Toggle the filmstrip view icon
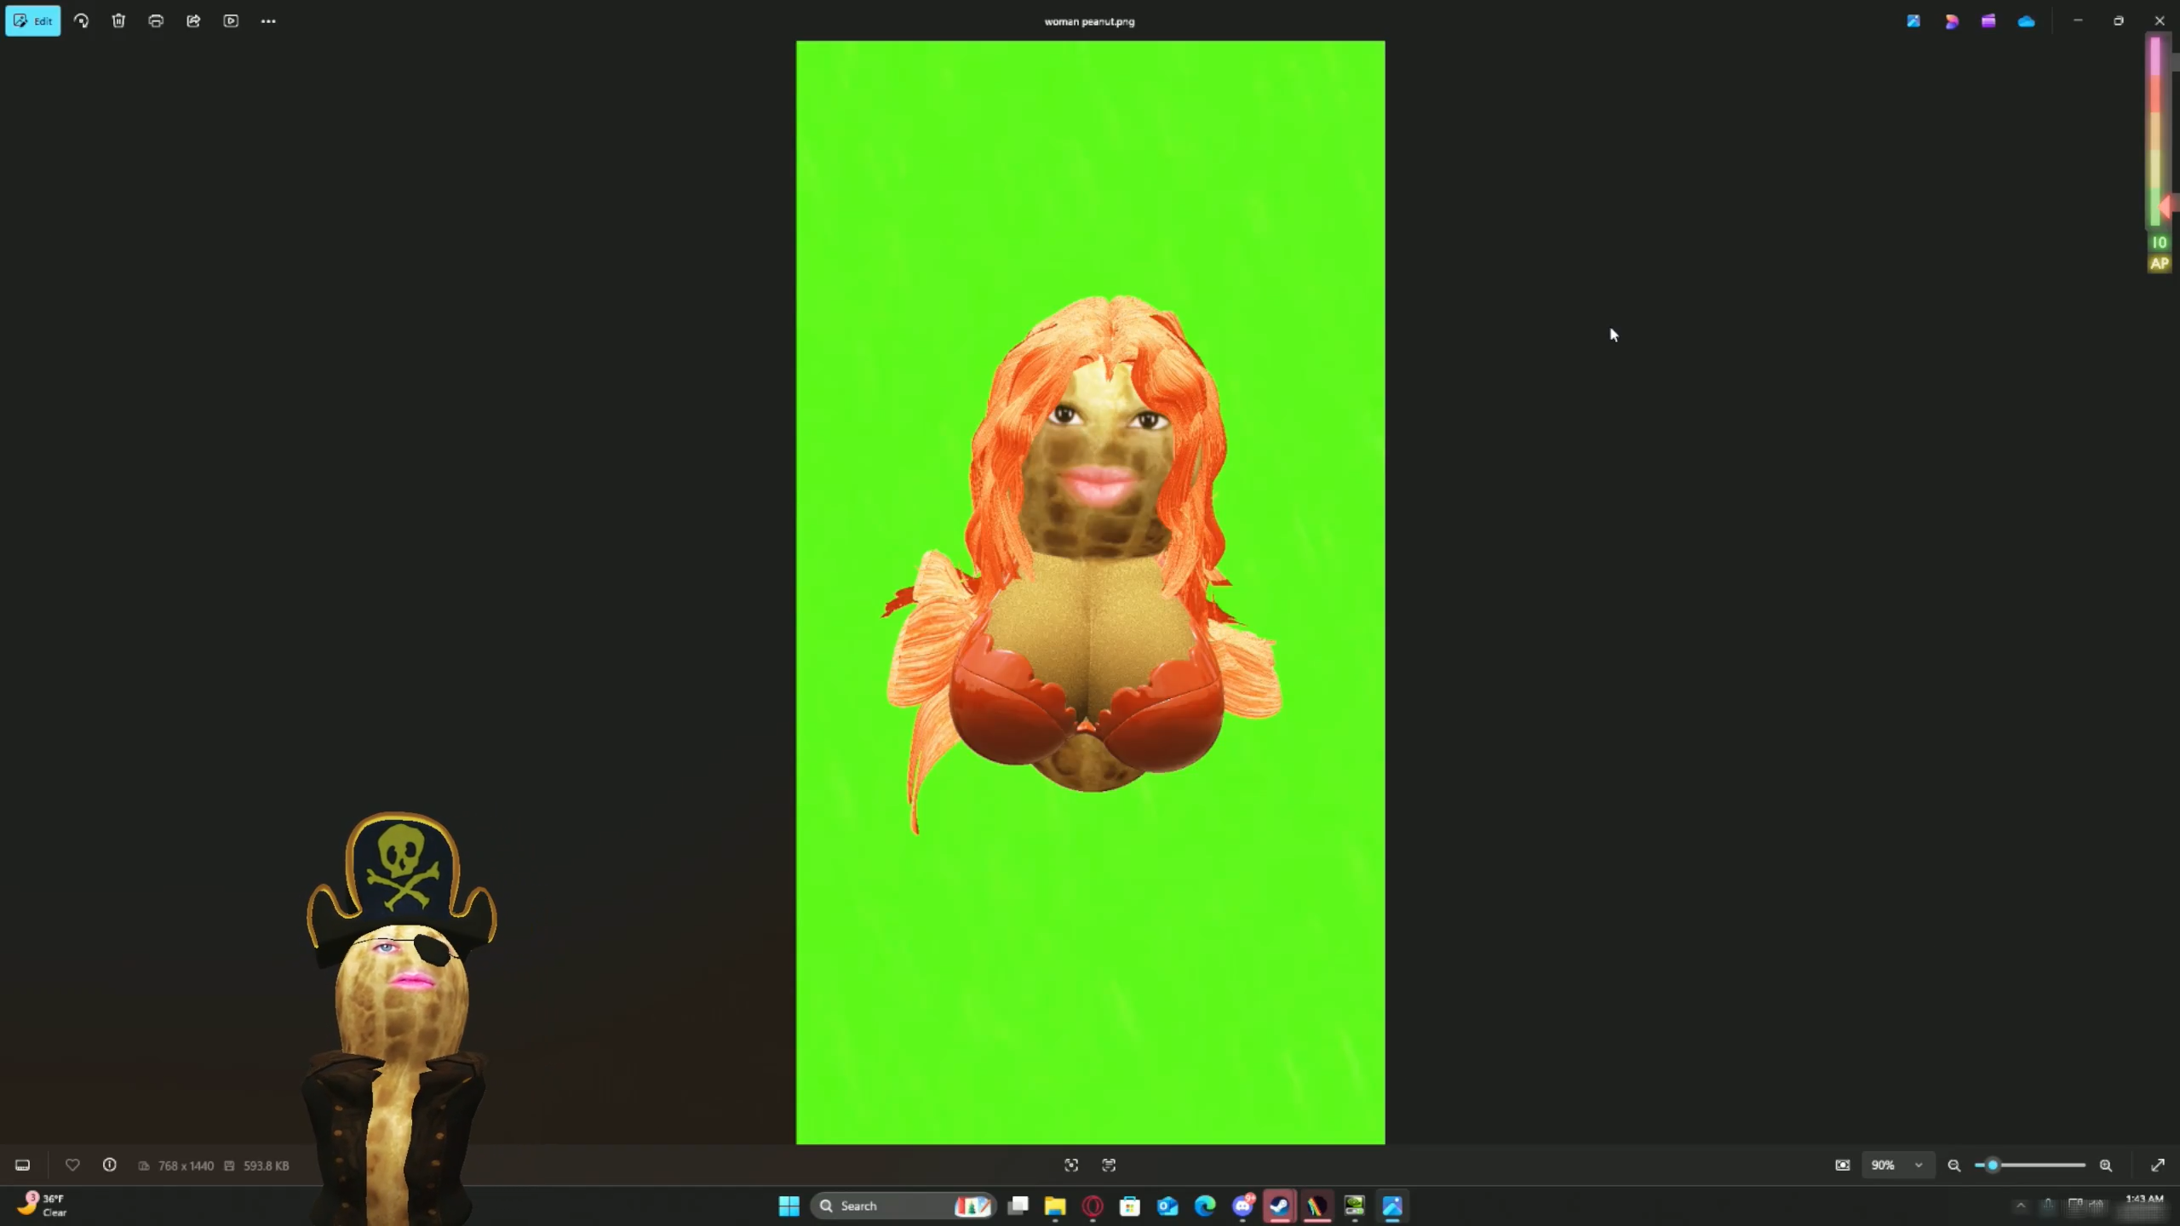Screen dimensions: 2180x1226 (x=23, y=1165)
